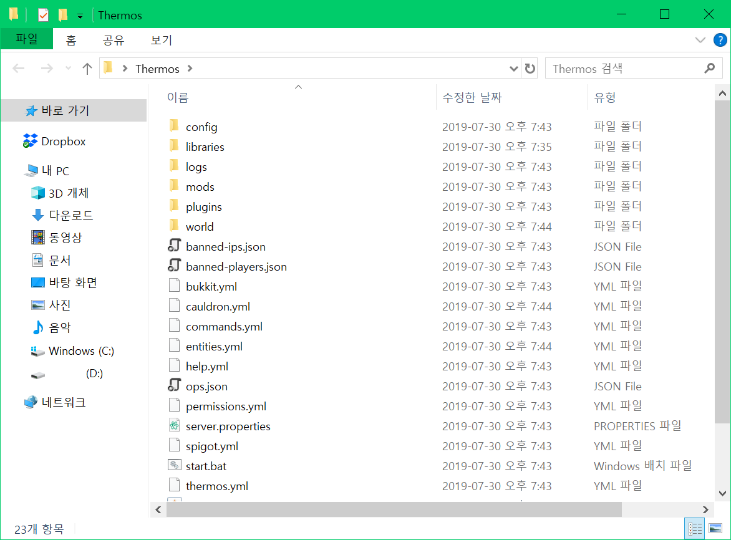Viewport: 731px width, 540px height.
Task: Open Dropbox in the navigation pane
Action: click(x=54, y=141)
